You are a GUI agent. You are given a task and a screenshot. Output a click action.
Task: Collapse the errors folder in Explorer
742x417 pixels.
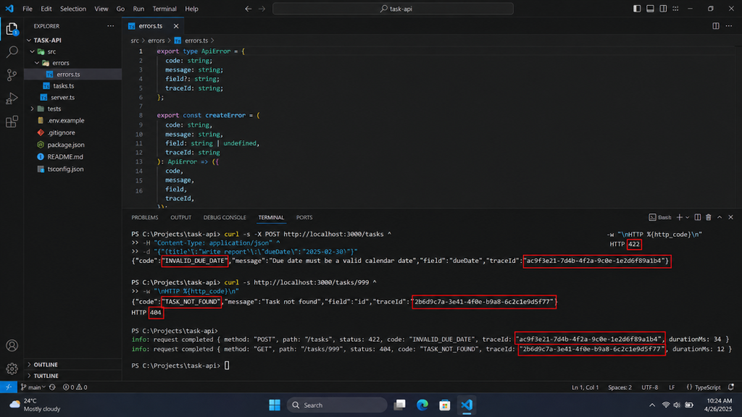[x=37, y=63]
